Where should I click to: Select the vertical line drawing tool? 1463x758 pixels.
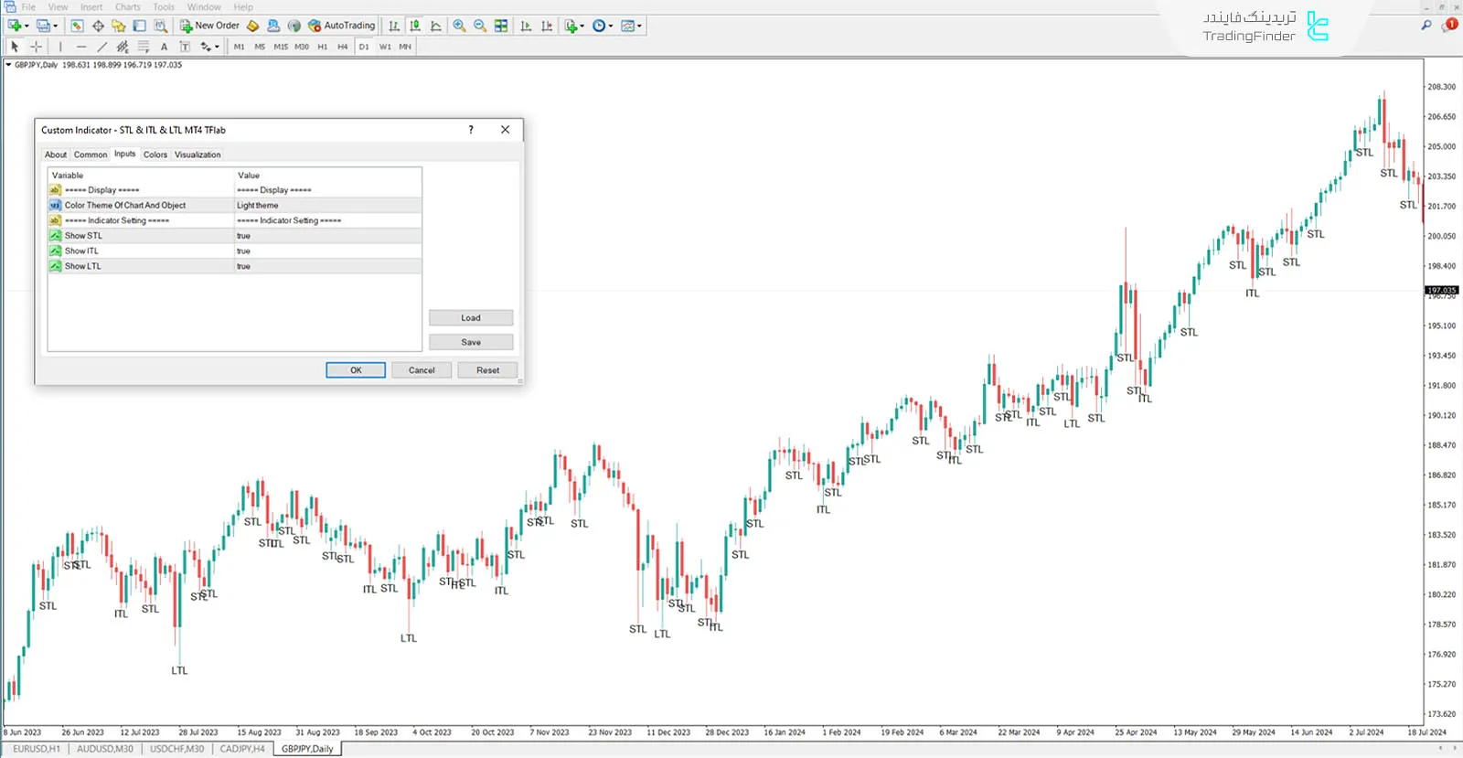60,47
